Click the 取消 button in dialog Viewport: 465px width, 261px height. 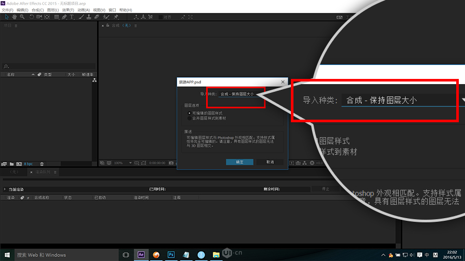coord(270,162)
